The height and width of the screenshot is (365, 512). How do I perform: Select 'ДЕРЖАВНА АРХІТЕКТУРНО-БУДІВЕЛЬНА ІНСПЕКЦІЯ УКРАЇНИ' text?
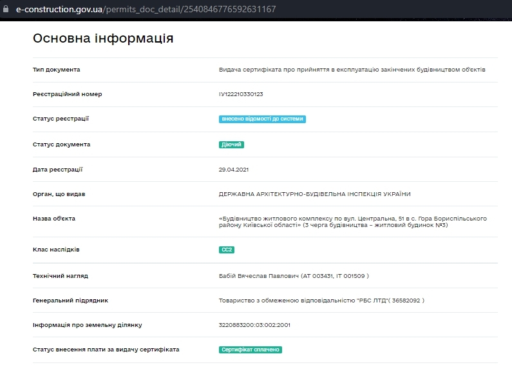pos(314,194)
